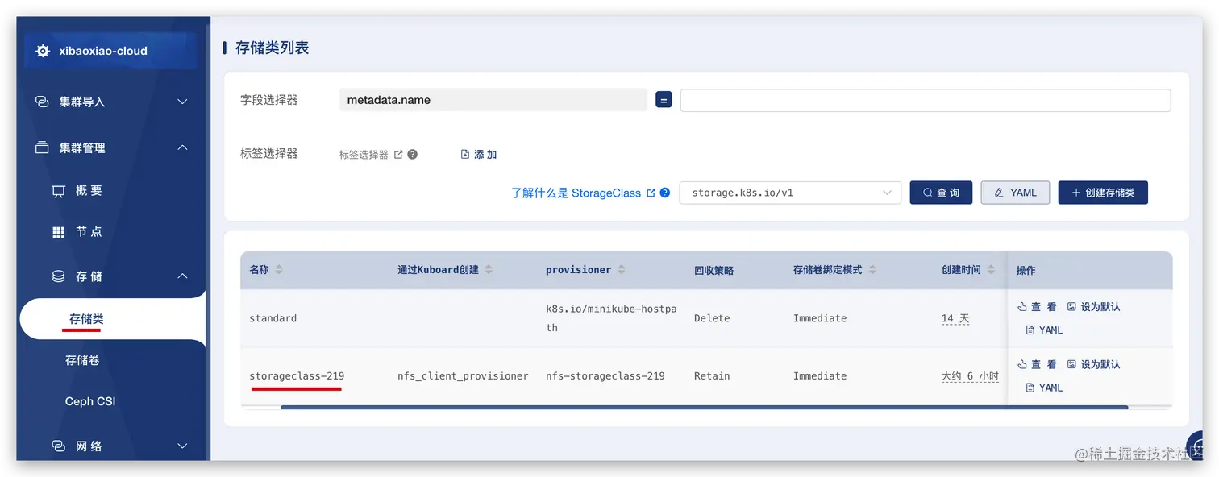Click the table horizontal scrollbar
Image resolution: width=1219 pixels, height=477 pixels.
[x=704, y=408]
